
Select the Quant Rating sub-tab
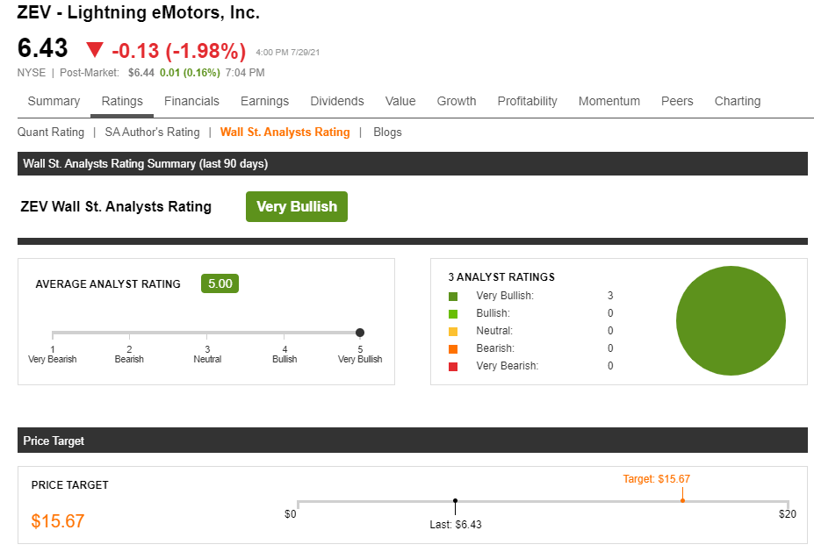click(51, 132)
